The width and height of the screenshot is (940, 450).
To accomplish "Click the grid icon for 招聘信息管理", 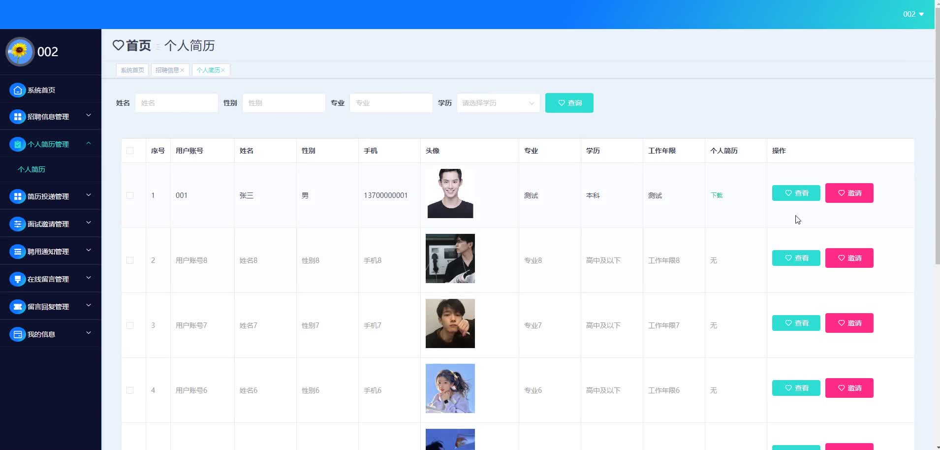I will click(18, 117).
